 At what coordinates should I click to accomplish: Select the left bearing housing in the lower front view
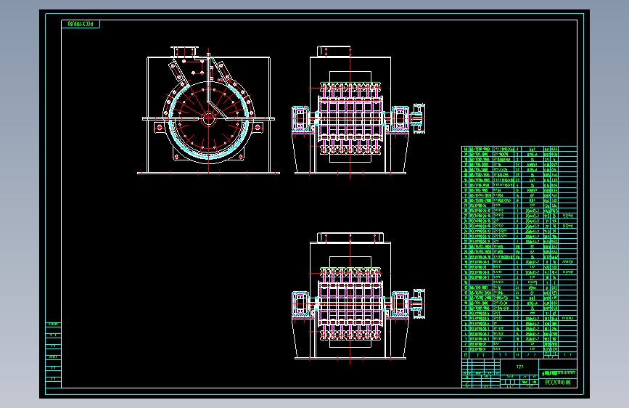(300, 303)
